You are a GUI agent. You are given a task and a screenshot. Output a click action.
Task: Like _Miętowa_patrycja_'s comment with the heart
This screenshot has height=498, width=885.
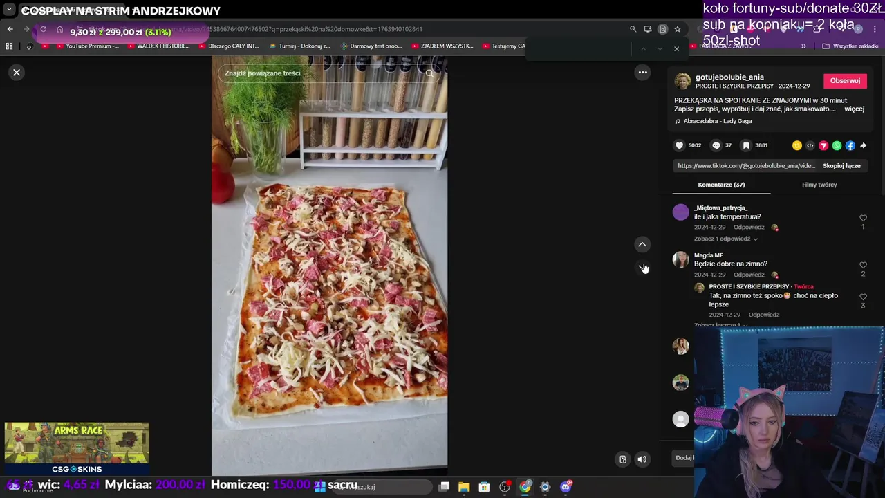click(x=863, y=218)
